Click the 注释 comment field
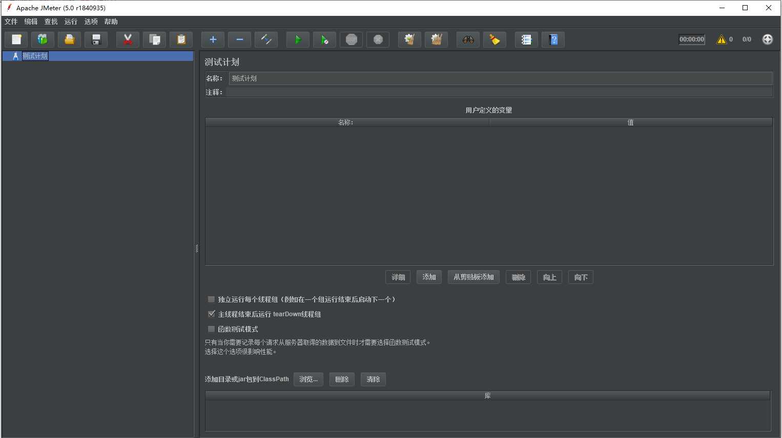The height and width of the screenshot is (438, 782). click(499, 92)
